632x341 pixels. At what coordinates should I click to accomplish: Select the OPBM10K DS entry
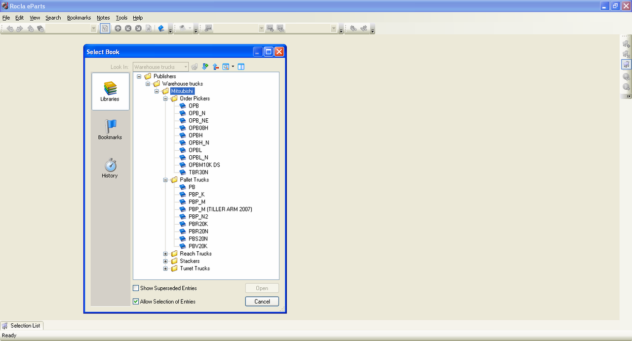204,165
